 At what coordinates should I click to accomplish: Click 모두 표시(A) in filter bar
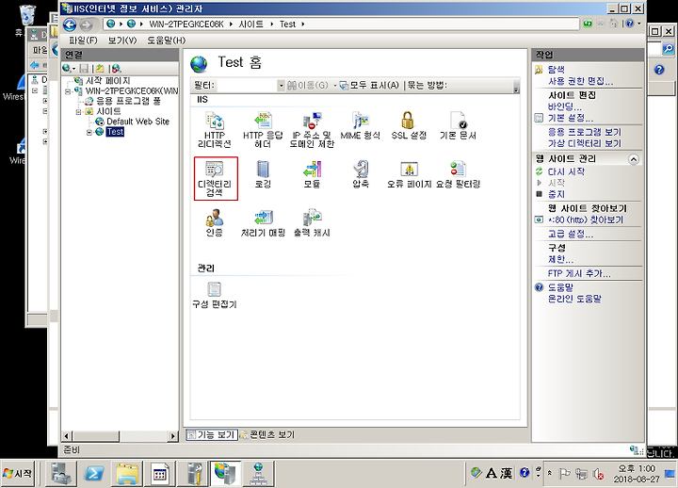(x=369, y=85)
